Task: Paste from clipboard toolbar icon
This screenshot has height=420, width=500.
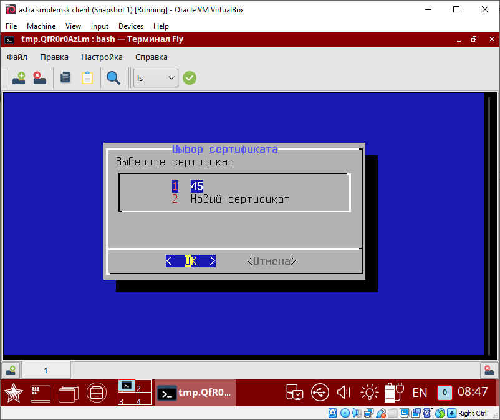Action: 87,78
